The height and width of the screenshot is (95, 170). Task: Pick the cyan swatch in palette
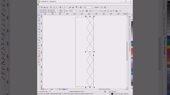point(132,44)
